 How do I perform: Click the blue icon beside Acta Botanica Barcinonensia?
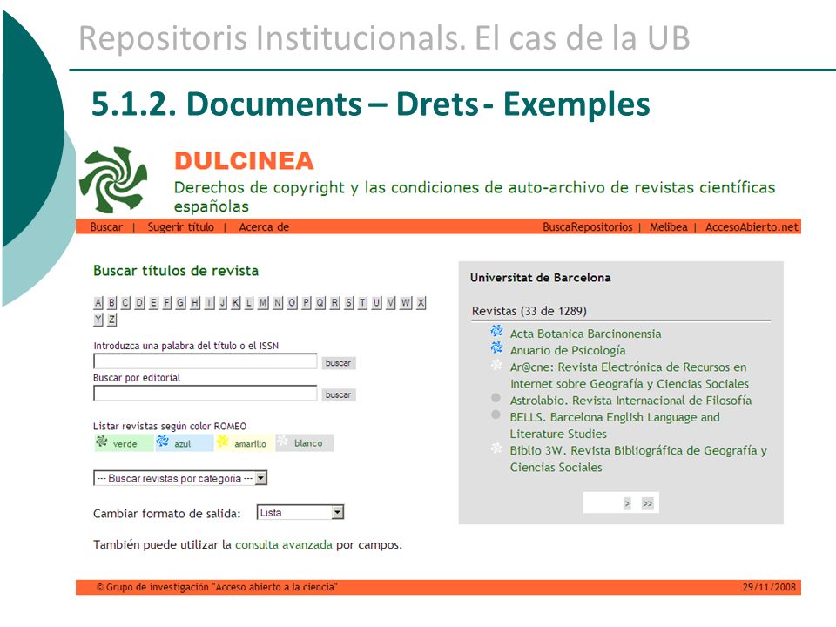click(496, 331)
